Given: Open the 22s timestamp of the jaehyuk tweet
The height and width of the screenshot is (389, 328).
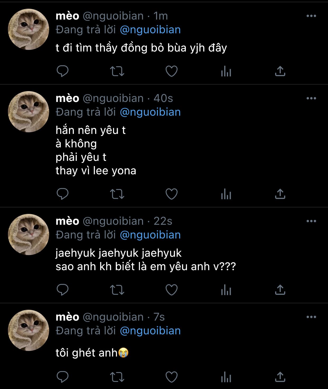Looking at the screenshot, I should coord(163,221).
